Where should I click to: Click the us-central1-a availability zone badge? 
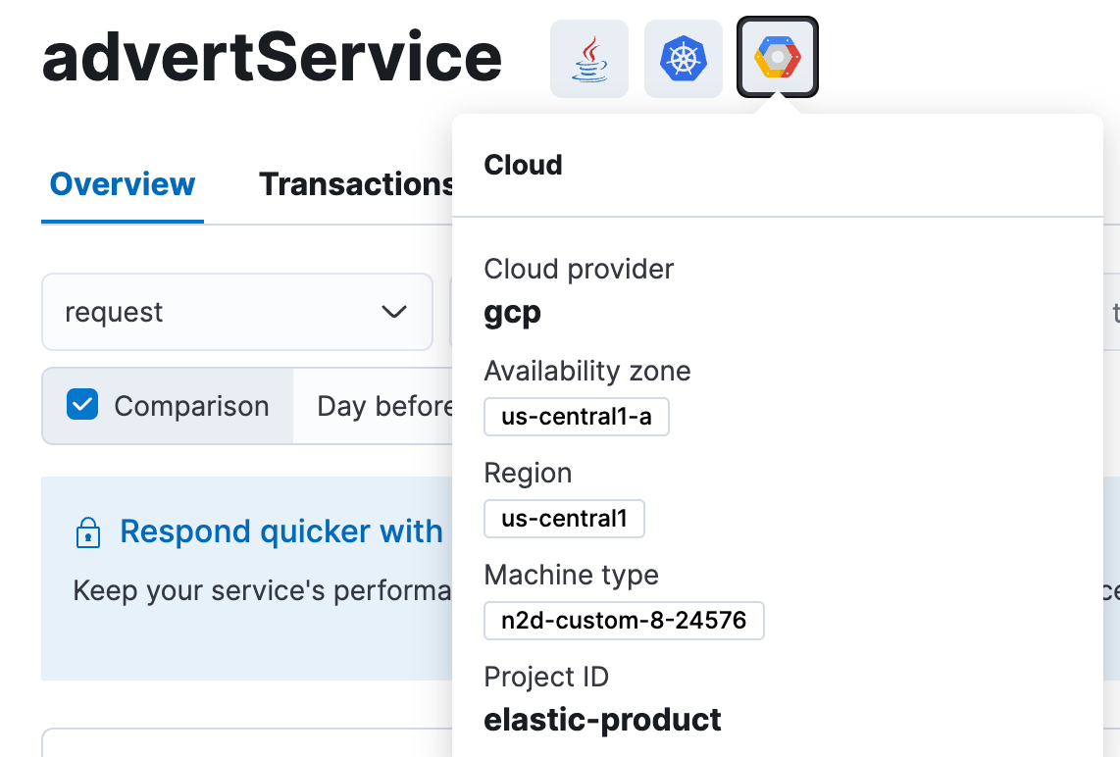tap(576, 416)
